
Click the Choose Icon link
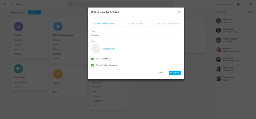109,49
